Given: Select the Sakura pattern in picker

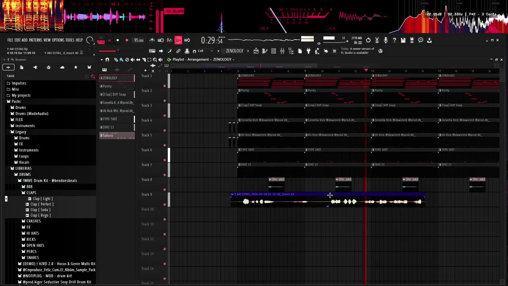Looking at the screenshot, I should coord(117,135).
